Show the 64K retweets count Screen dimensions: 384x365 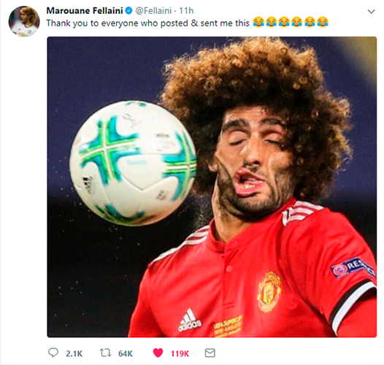pos(126,353)
